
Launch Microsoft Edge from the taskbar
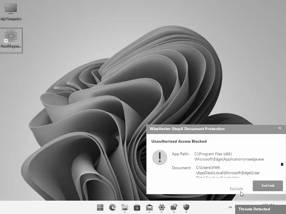(112, 207)
